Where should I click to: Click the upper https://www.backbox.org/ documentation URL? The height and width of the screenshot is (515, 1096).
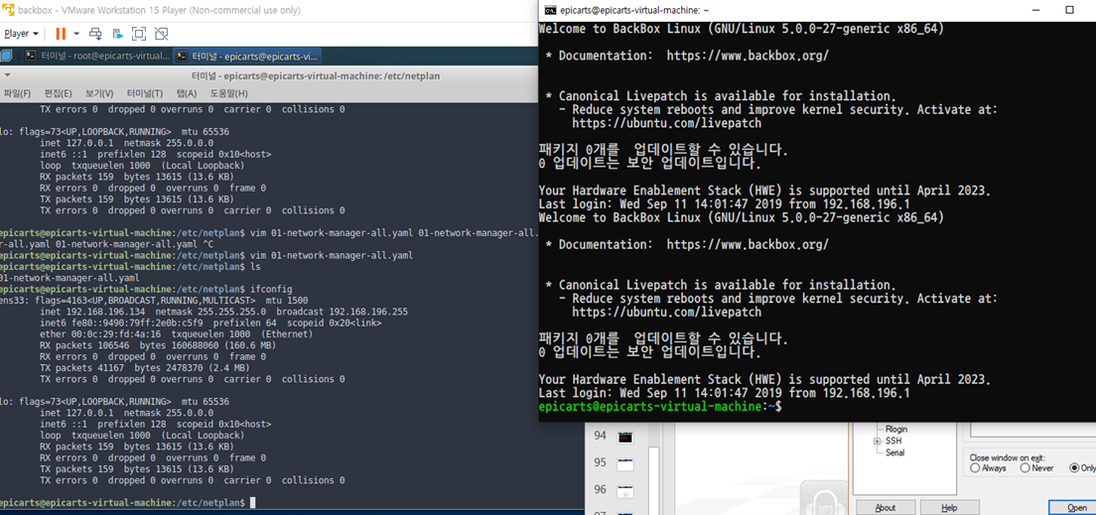coord(748,56)
